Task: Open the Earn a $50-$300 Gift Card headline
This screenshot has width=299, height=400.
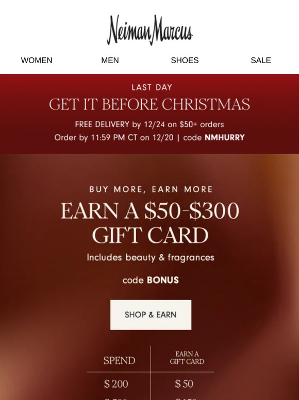Action: (150, 223)
